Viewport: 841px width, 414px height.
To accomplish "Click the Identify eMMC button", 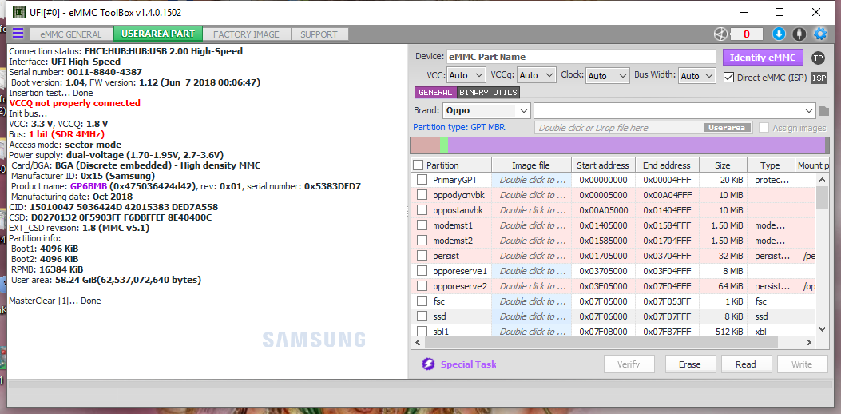I will 762,57.
